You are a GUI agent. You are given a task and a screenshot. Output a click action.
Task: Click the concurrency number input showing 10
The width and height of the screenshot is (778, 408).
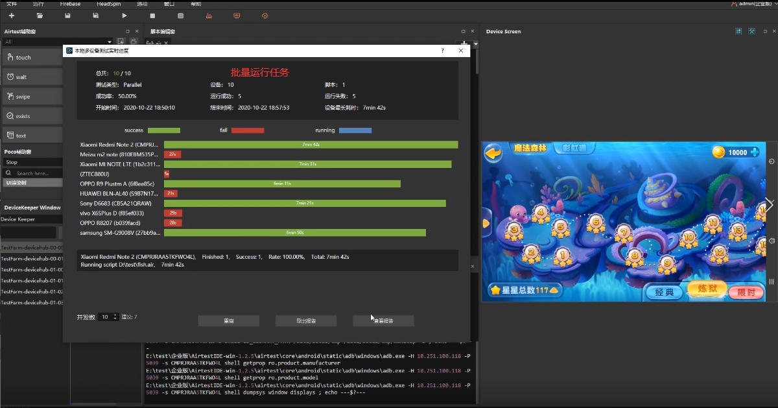click(x=105, y=317)
